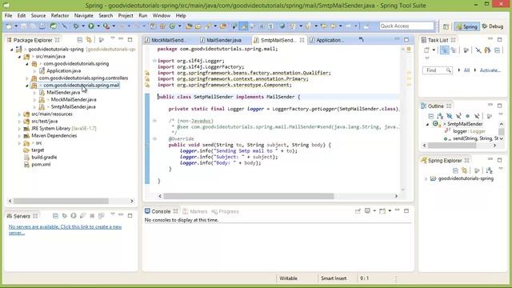This screenshot has width=512, height=288.
Task: Collapse all in Spring Explorer toolbar
Action: tap(455, 170)
